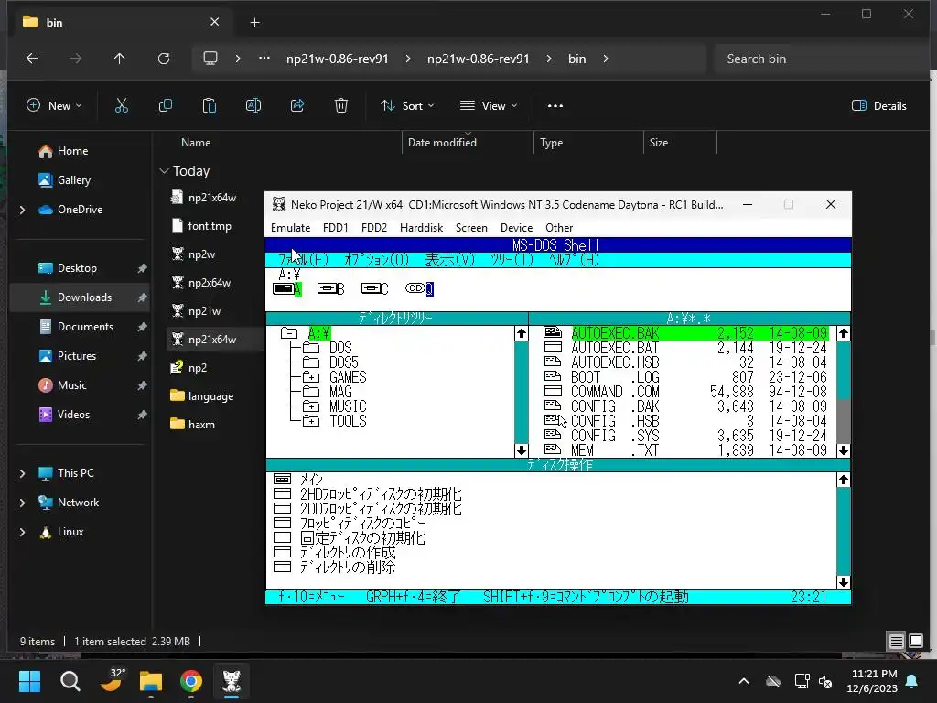
Task: Open the Emulate menu
Action: tap(290, 228)
